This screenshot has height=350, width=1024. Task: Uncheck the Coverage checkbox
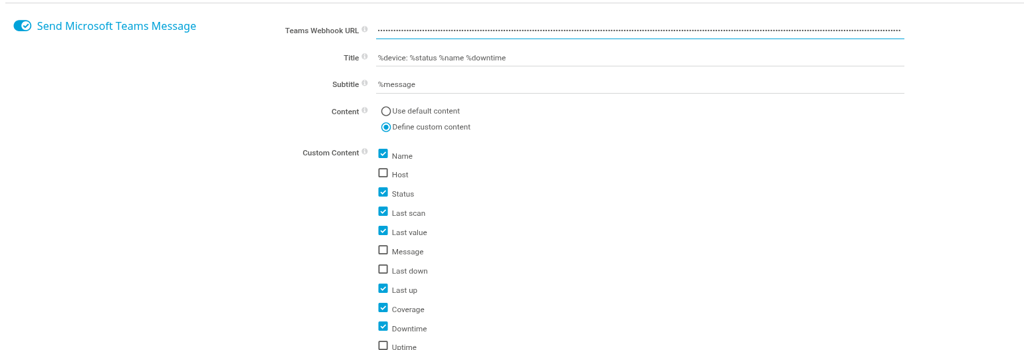tap(383, 307)
